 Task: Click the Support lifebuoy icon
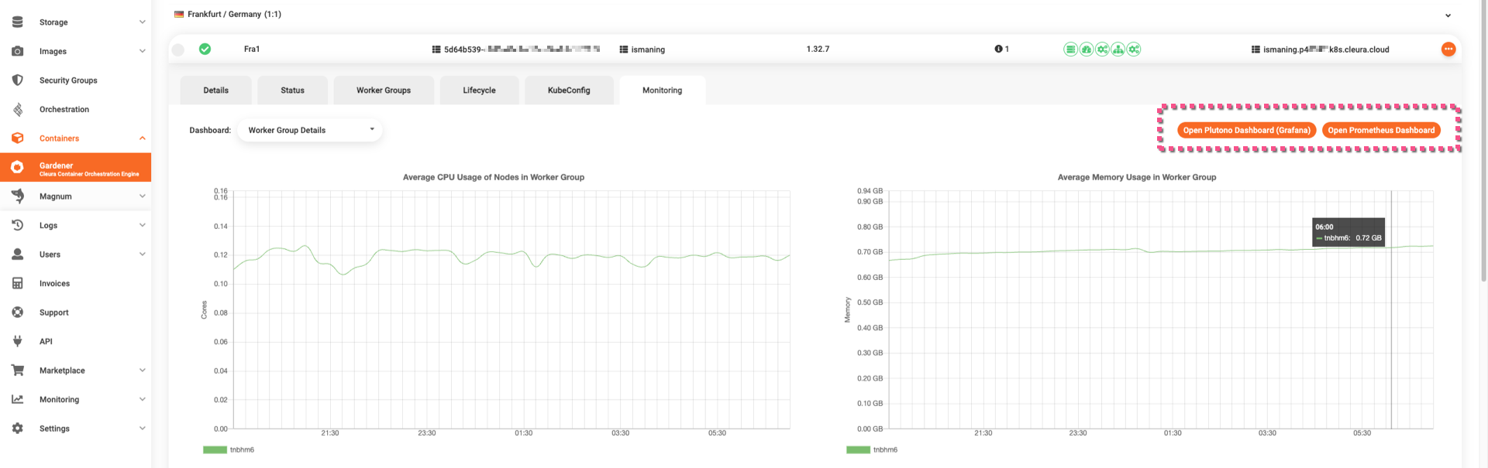[x=17, y=313]
